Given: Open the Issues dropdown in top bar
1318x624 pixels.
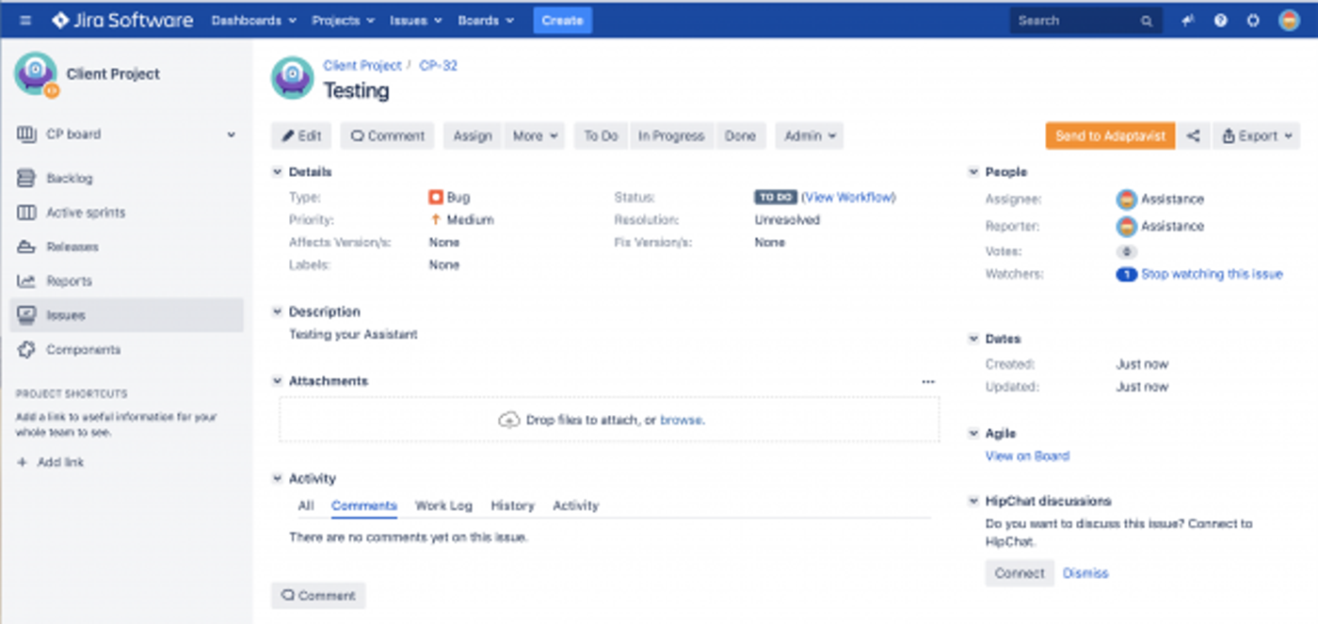Looking at the screenshot, I should coord(415,20).
